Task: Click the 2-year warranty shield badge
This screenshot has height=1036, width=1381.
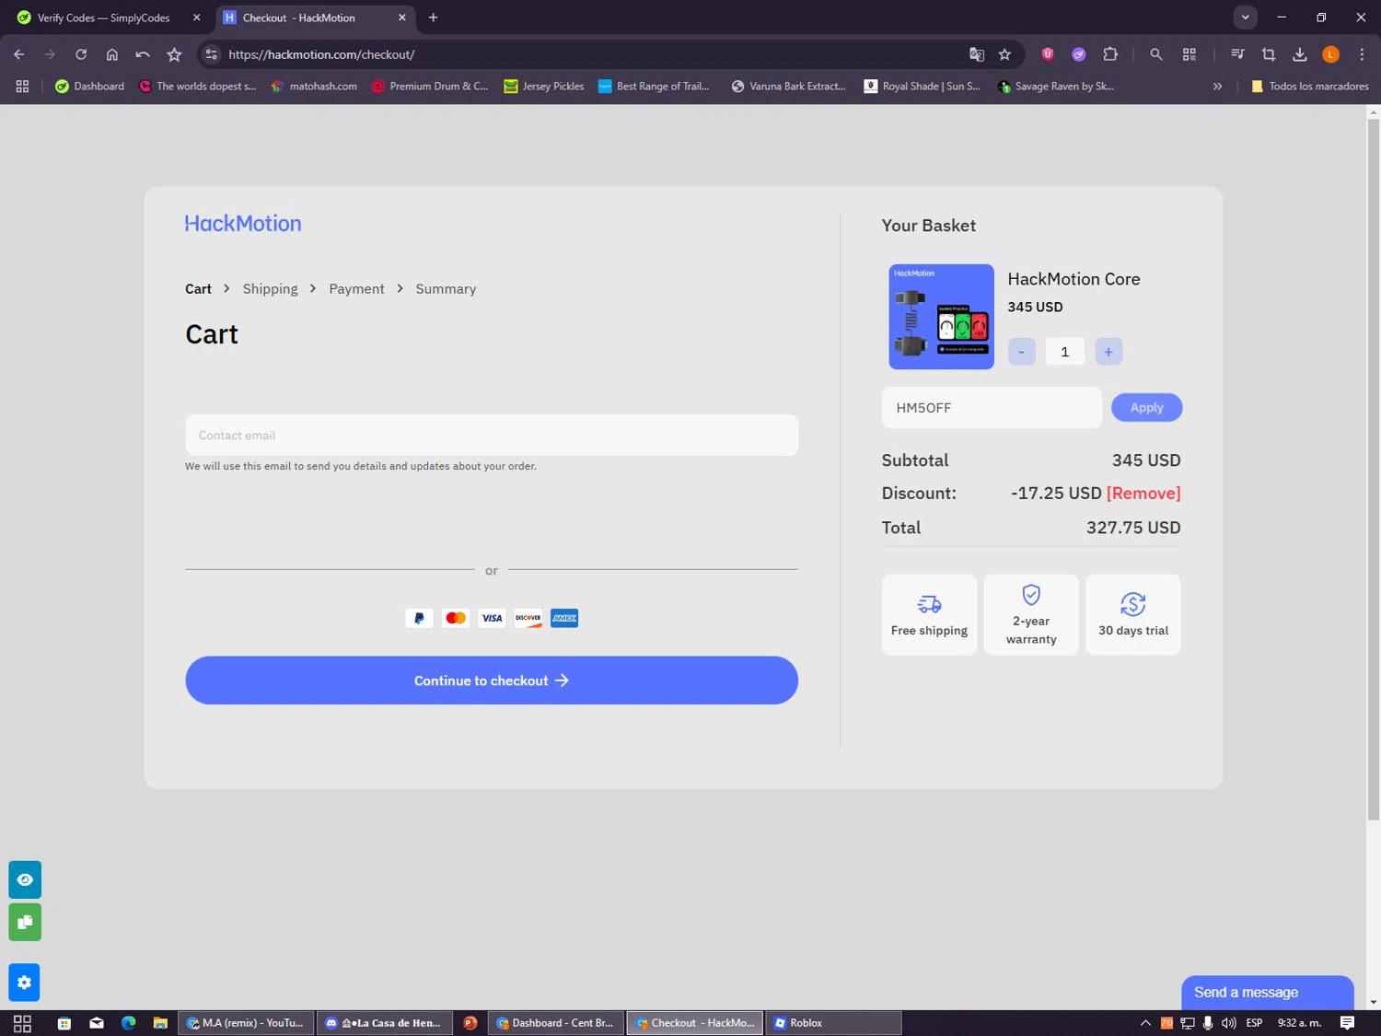Action: [x=1031, y=615]
